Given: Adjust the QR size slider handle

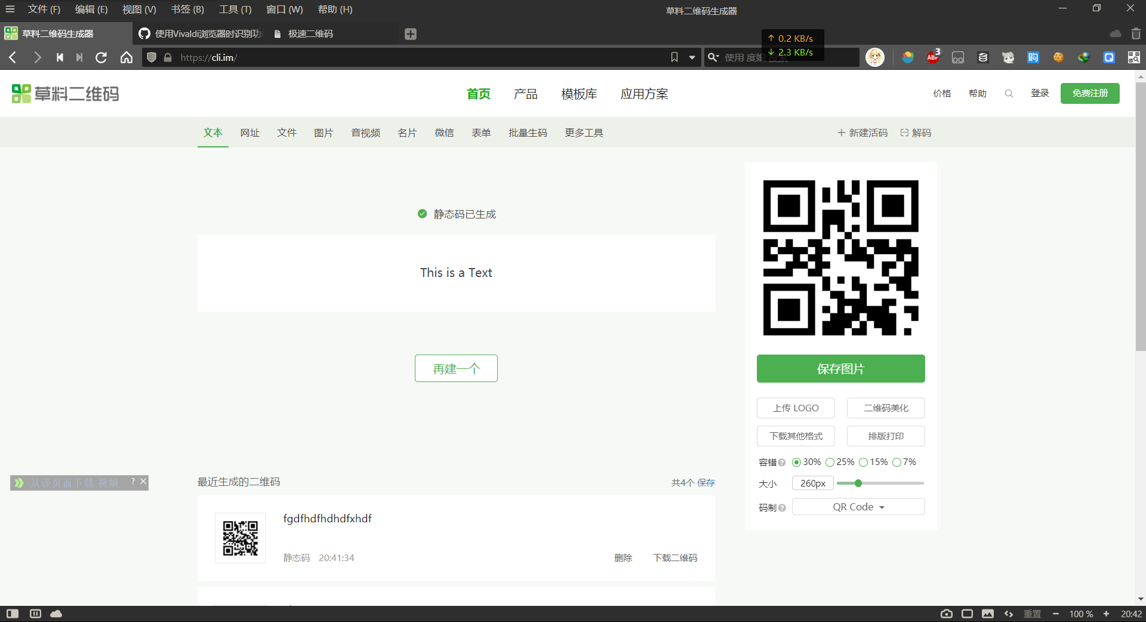Looking at the screenshot, I should 858,483.
